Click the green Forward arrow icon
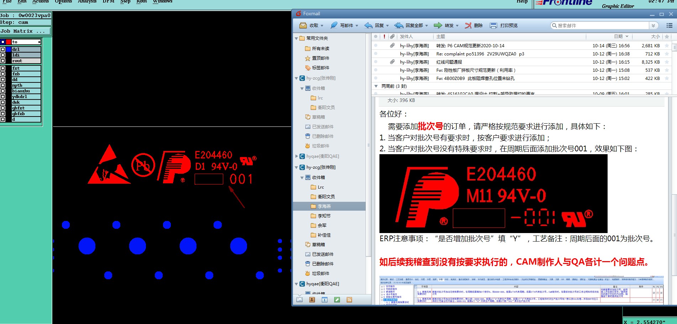Viewport: 677px width, 324px height. (438, 26)
